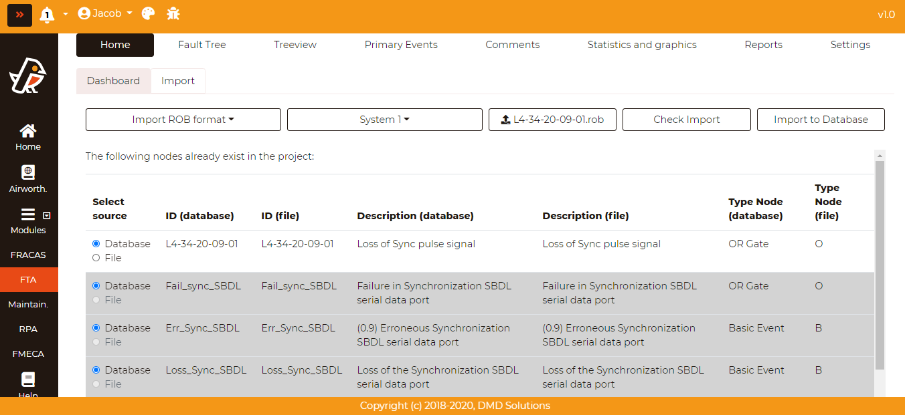905x415 pixels.
Task: Click the bird logo icon
Action: [28, 75]
